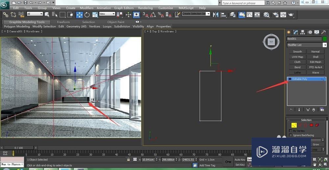Choose Rectangular Selection Region tool

(62, 14)
